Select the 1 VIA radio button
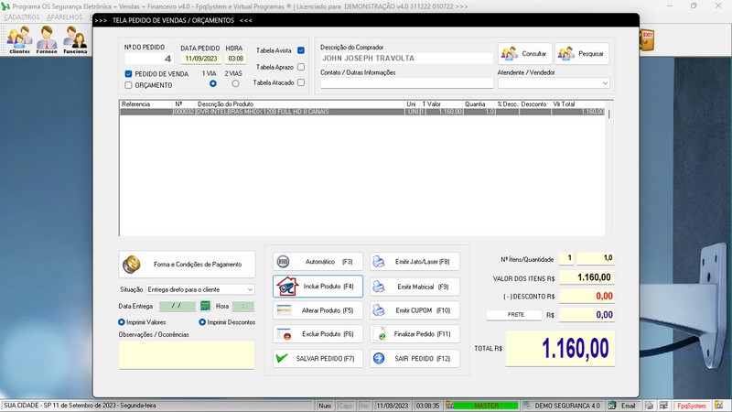This screenshot has height=412, width=732. 213,83
